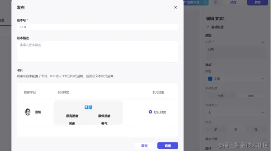Select 常规 font weight option
Image resolution: width=271 pixels, height=151 pixels.
[221, 95]
